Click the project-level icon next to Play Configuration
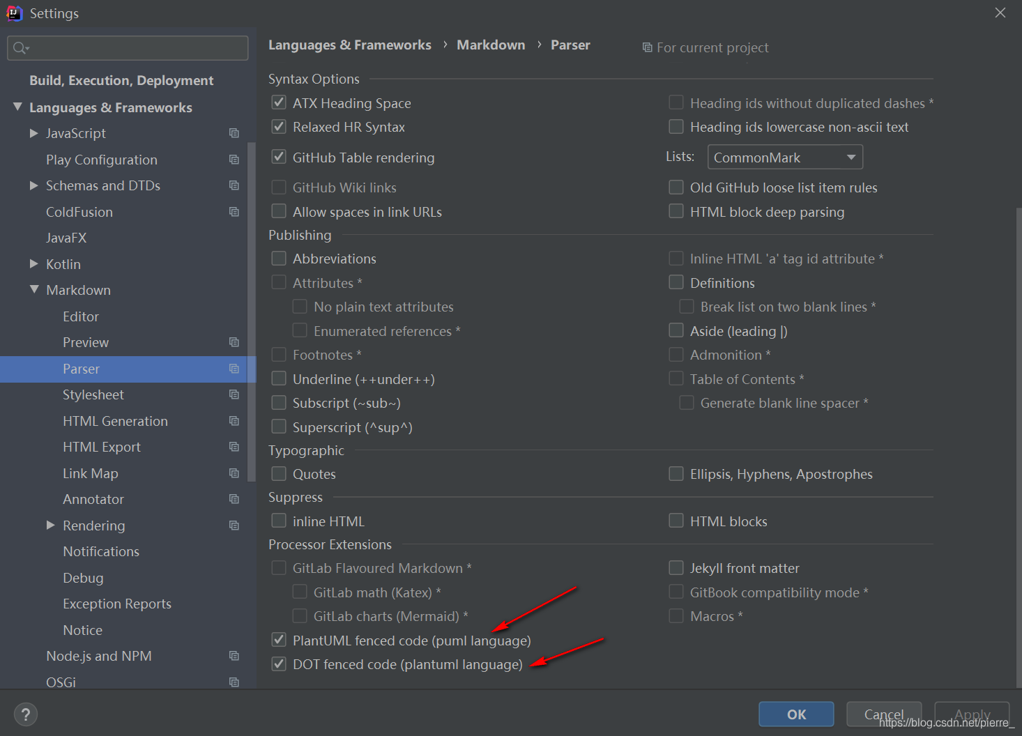This screenshot has width=1022, height=736. pos(234,160)
